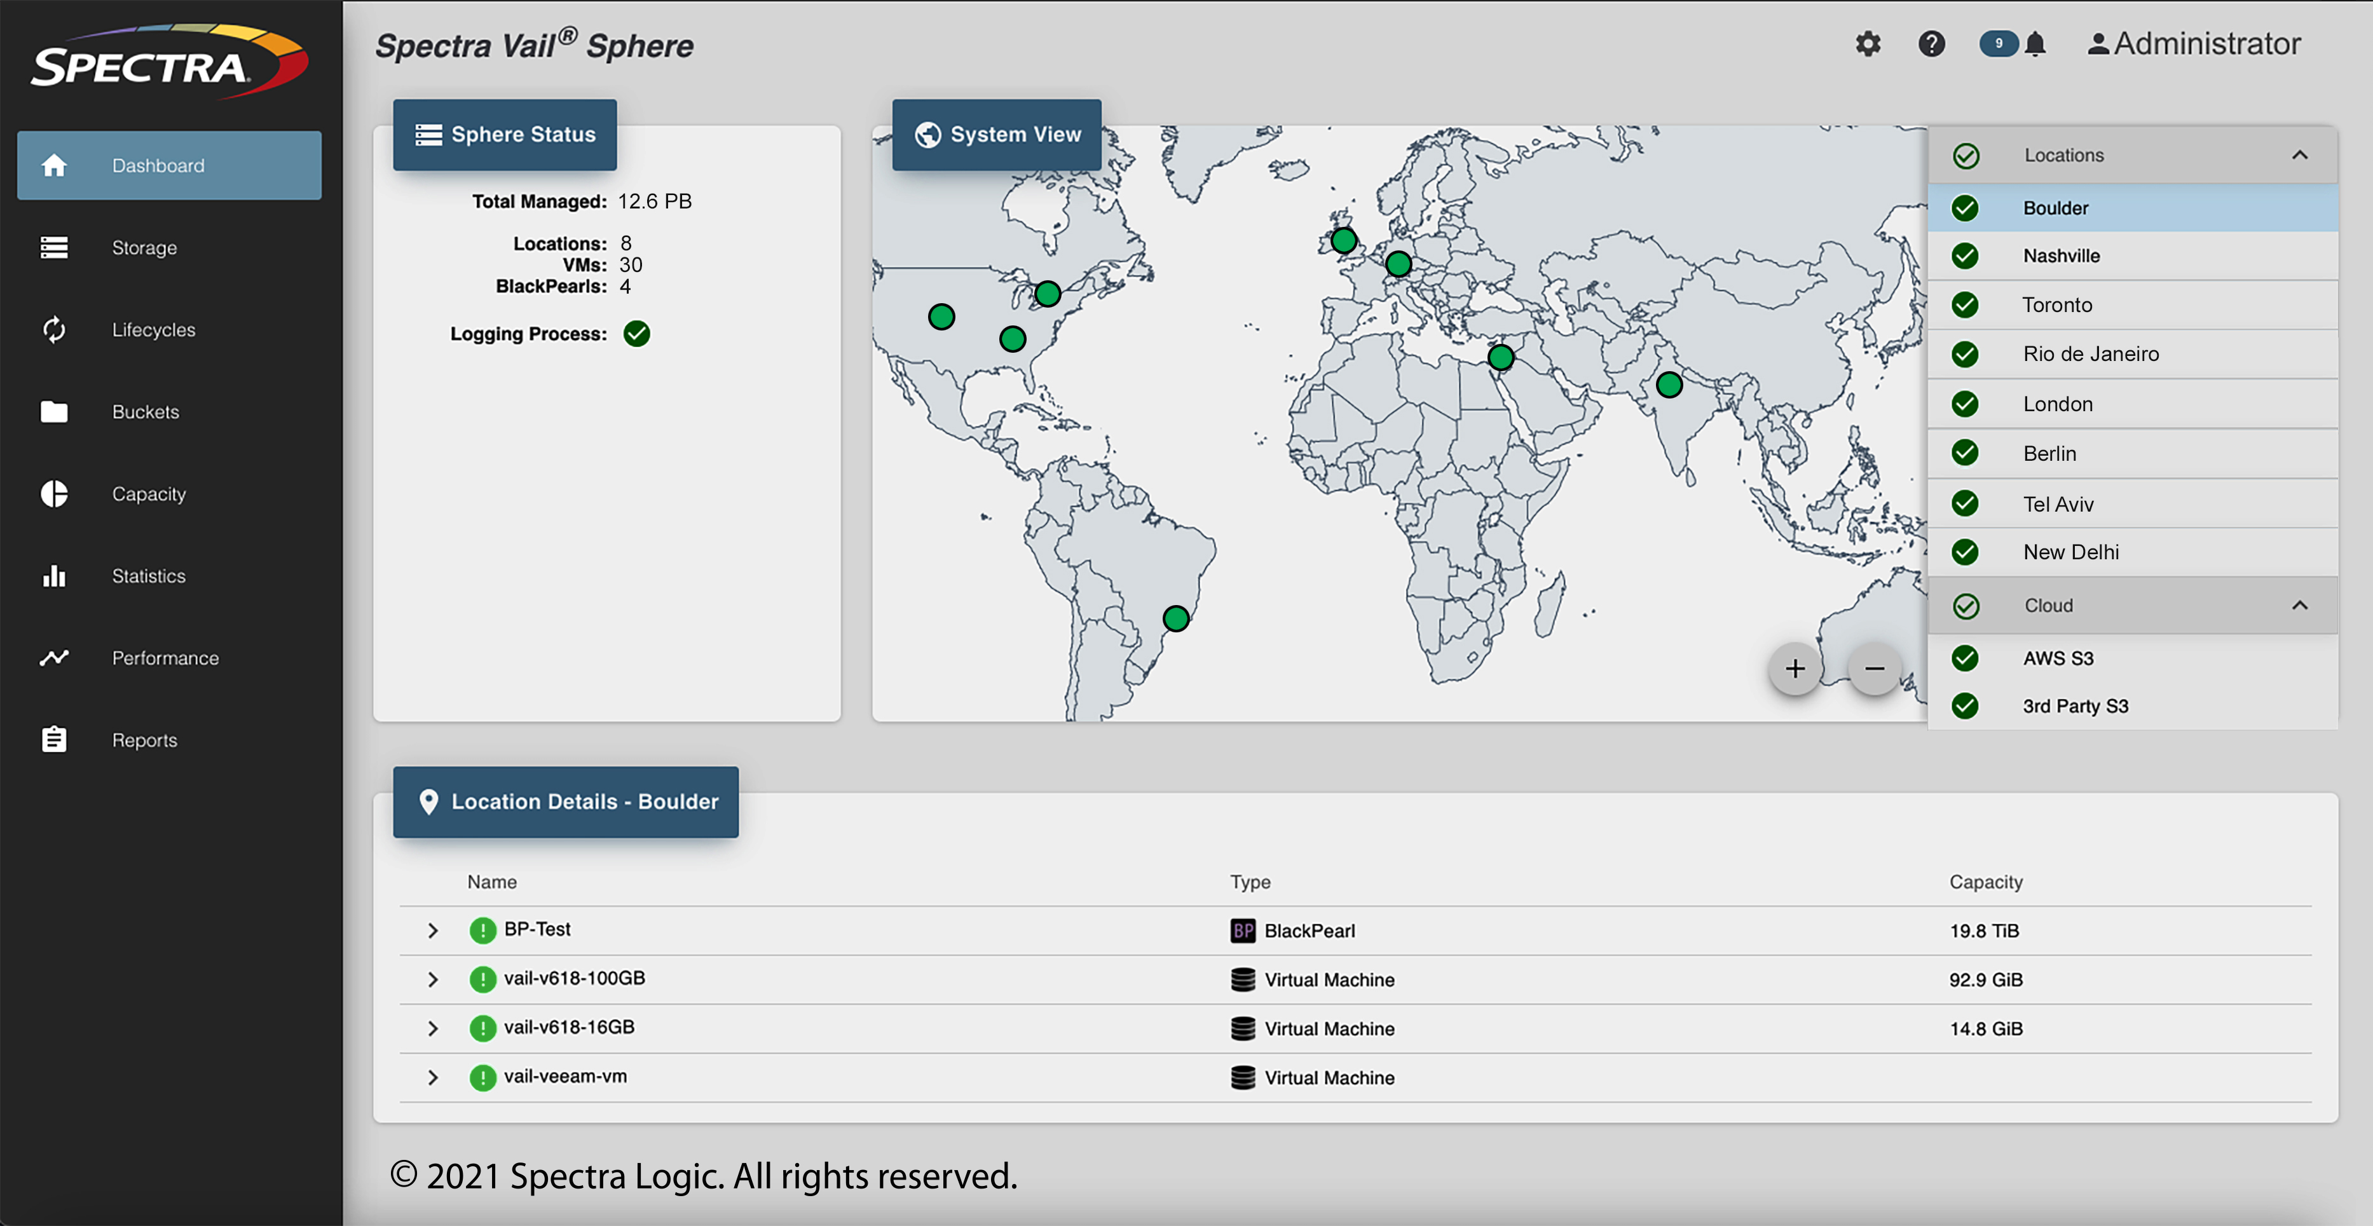The image size is (2373, 1226).
Task: Expand the vail-veeam-vm row
Action: pos(432,1077)
